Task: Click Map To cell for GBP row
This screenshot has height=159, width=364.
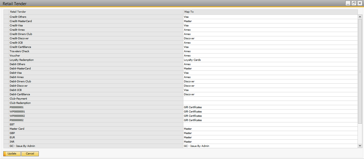Action: click(x=270, y=133)
